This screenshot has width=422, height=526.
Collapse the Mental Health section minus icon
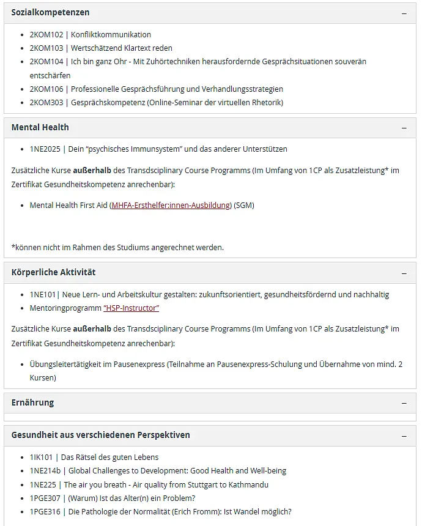pyautogui.click(x=404, y=128)
